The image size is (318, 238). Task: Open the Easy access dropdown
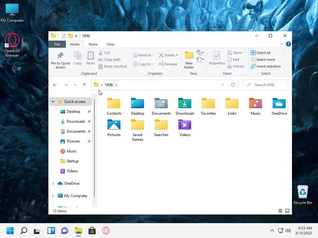(200, 59)
